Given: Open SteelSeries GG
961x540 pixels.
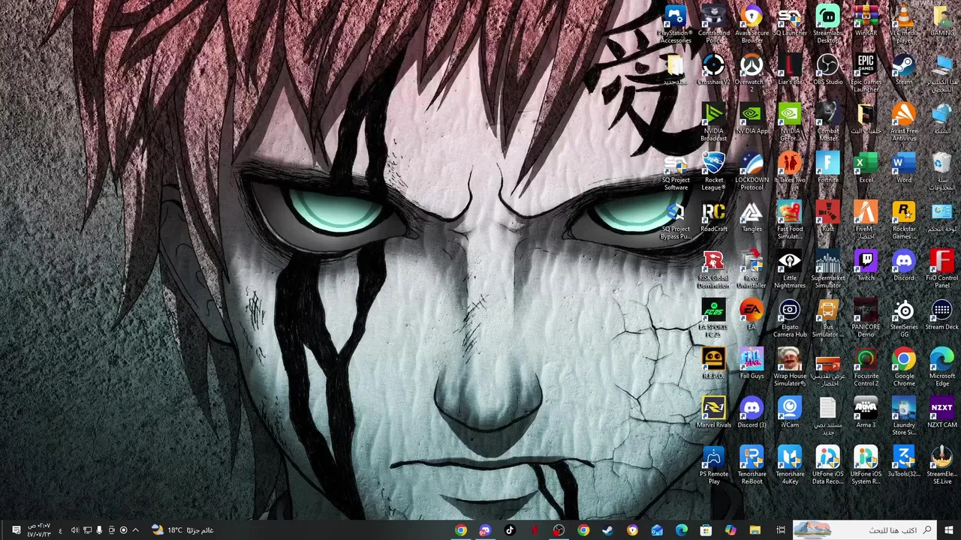Looking at the screenshot, I should coord(904,318).
